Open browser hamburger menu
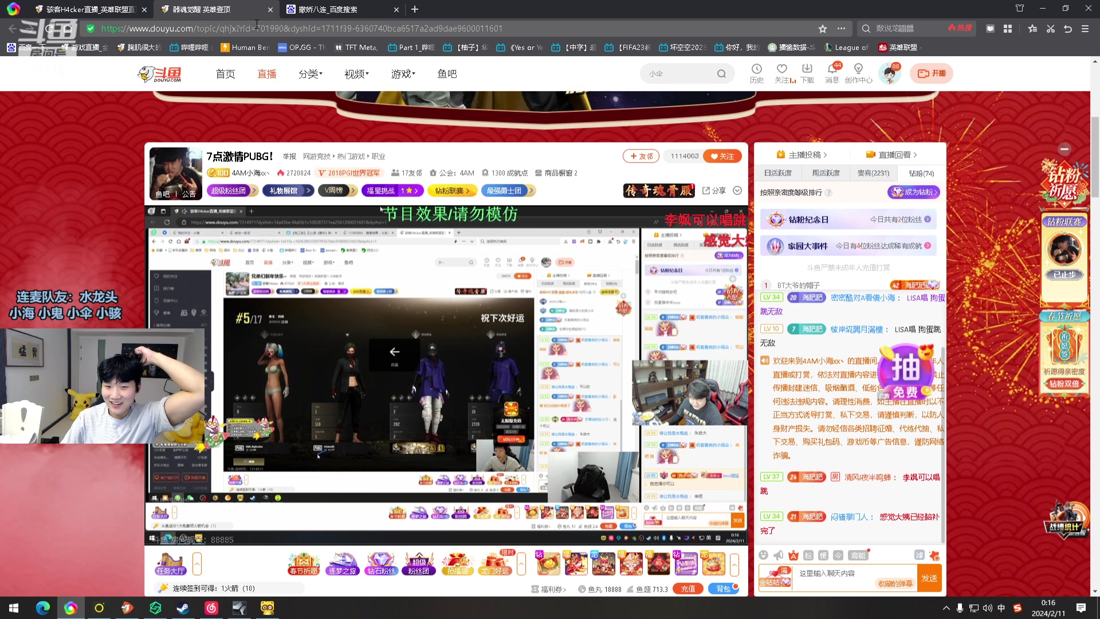 [1085, 29]
